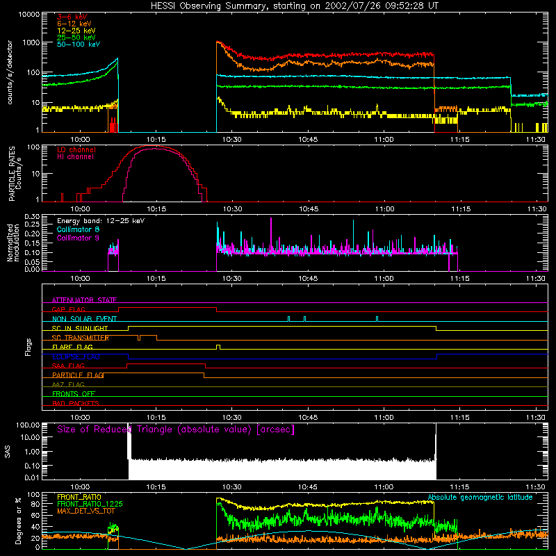Click the Normalized modulation axis label
Screen dimensions: 556x556
[x=13, y=243]
